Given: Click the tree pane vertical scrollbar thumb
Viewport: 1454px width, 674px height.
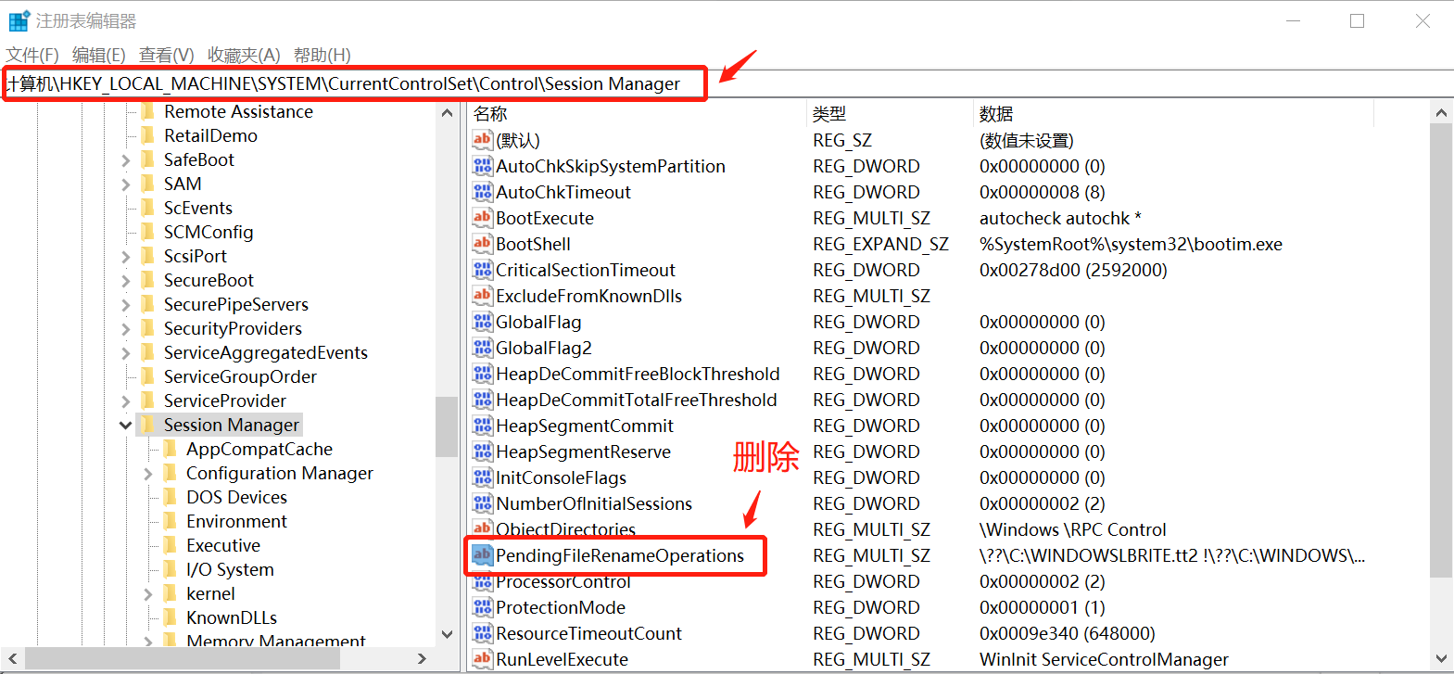Looking at the screenshot, I should pyautogui.click(x=447, y=426).
